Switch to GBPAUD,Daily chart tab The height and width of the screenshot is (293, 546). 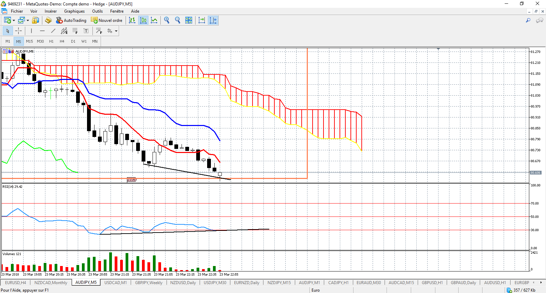tap(463, 283)
